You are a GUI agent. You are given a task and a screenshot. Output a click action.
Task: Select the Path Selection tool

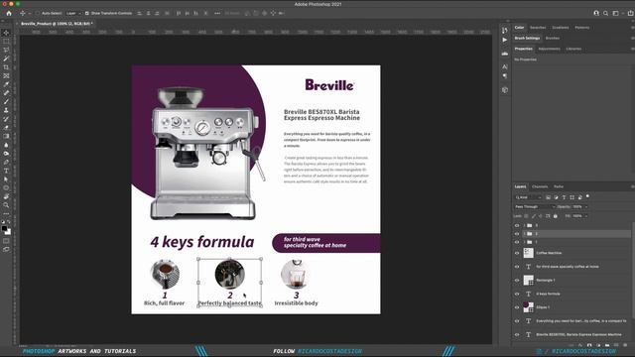coord(6,179)
